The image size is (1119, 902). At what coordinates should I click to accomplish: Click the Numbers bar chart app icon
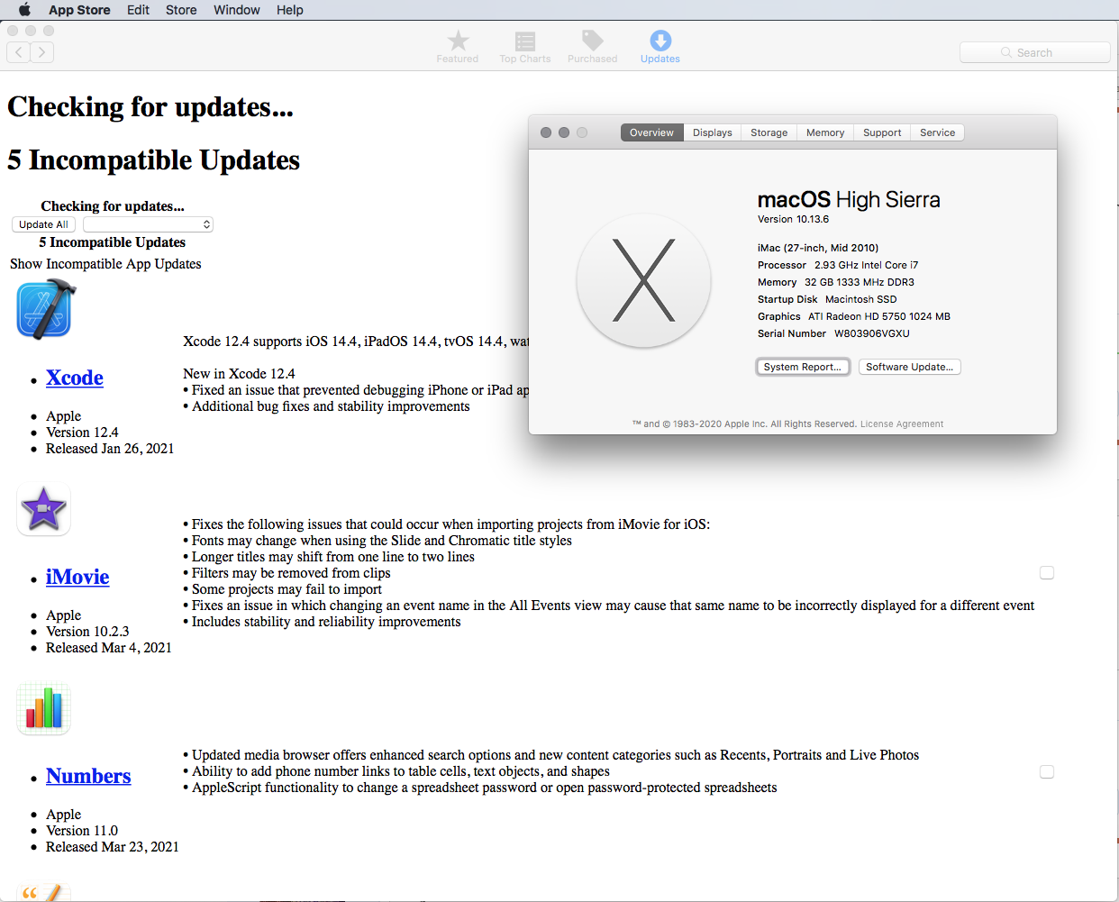point(43,709)
